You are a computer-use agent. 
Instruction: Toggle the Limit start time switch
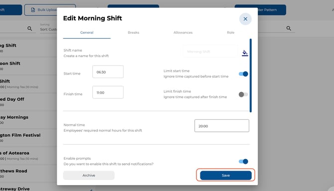pos(243,74)
